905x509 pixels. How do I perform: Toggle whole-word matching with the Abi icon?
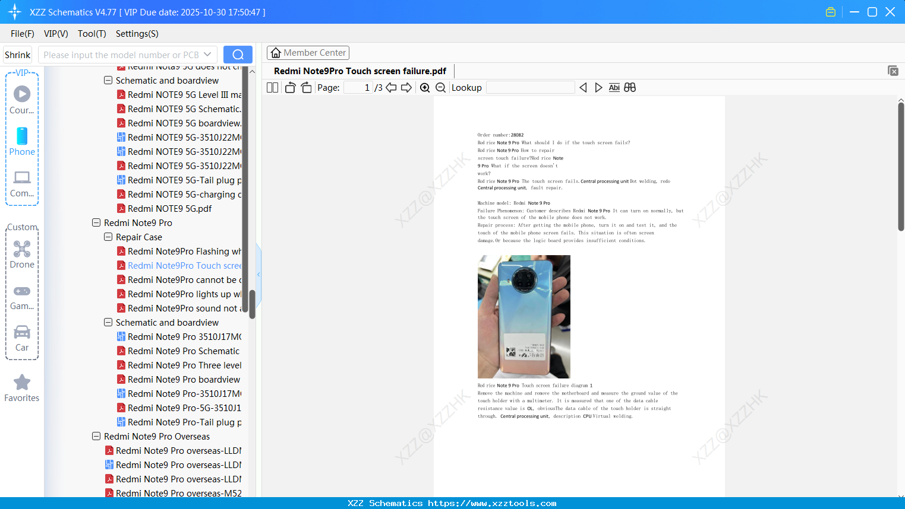pos(614,87)
